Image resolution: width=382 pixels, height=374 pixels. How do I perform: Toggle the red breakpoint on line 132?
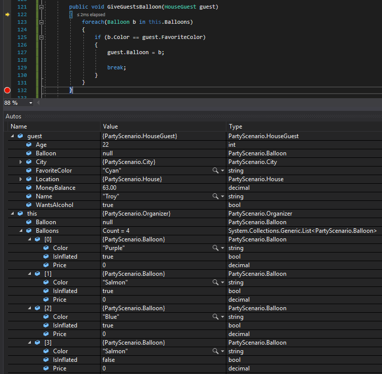(7, 90)
